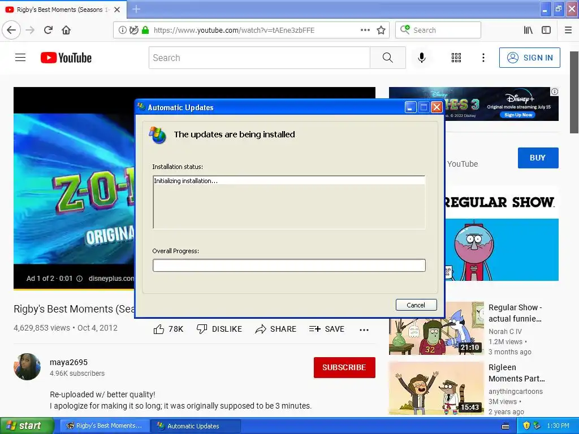Click the YouTube magnifier search button
Viewport: 579px width, 434px height.
tap(388, 58)
